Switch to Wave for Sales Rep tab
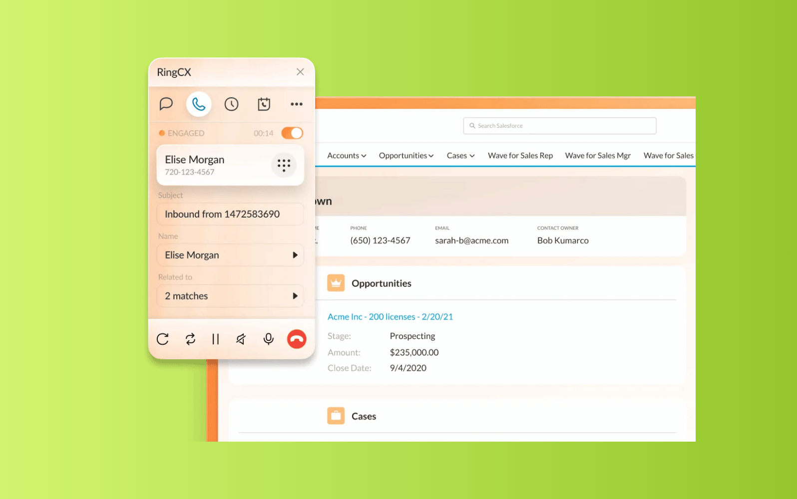797x499 pixels. 520,156
